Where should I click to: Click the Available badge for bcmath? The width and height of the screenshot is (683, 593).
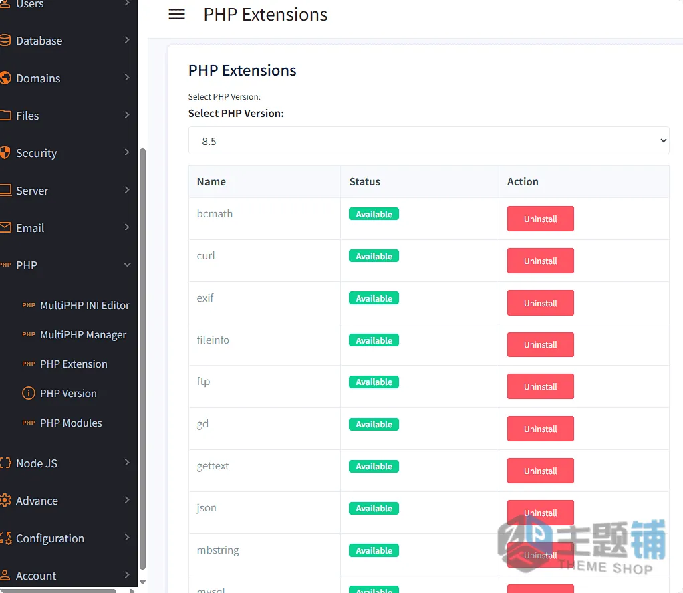pyautogui.click(x=374, y=214)
